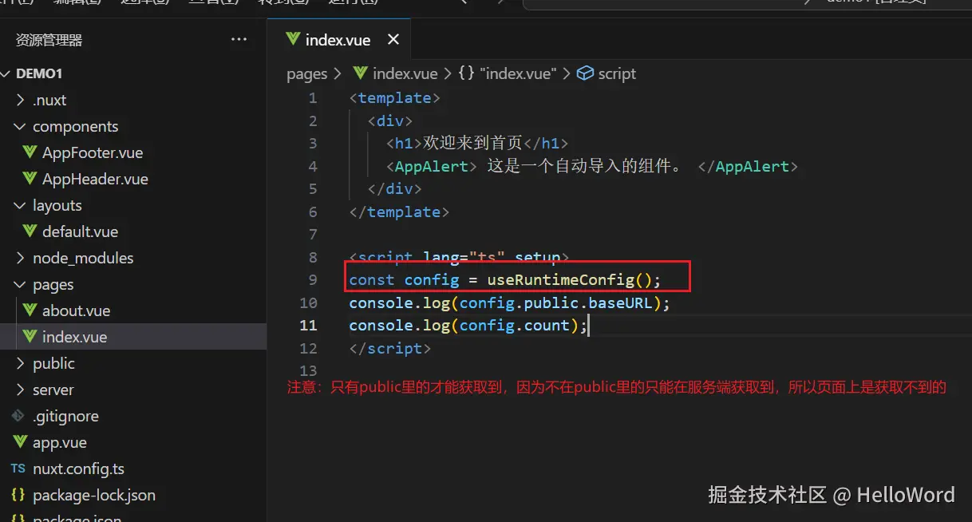Screen dimensions: 972x522
Task: Click index.vue file in breadcrumb
Action: 405,73
